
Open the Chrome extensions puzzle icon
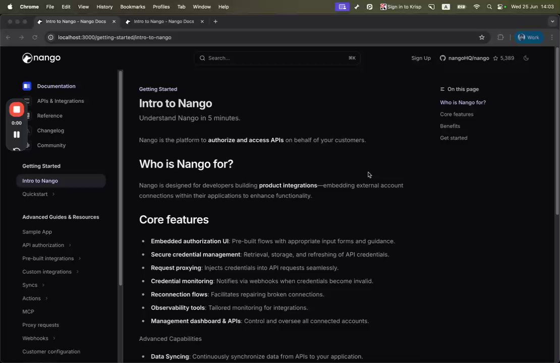click(x=500, y=37)
